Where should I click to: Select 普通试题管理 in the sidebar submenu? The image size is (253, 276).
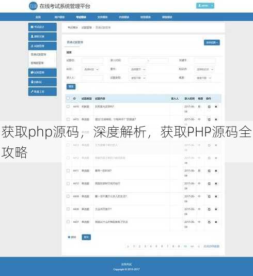click(x=38, y=54)
